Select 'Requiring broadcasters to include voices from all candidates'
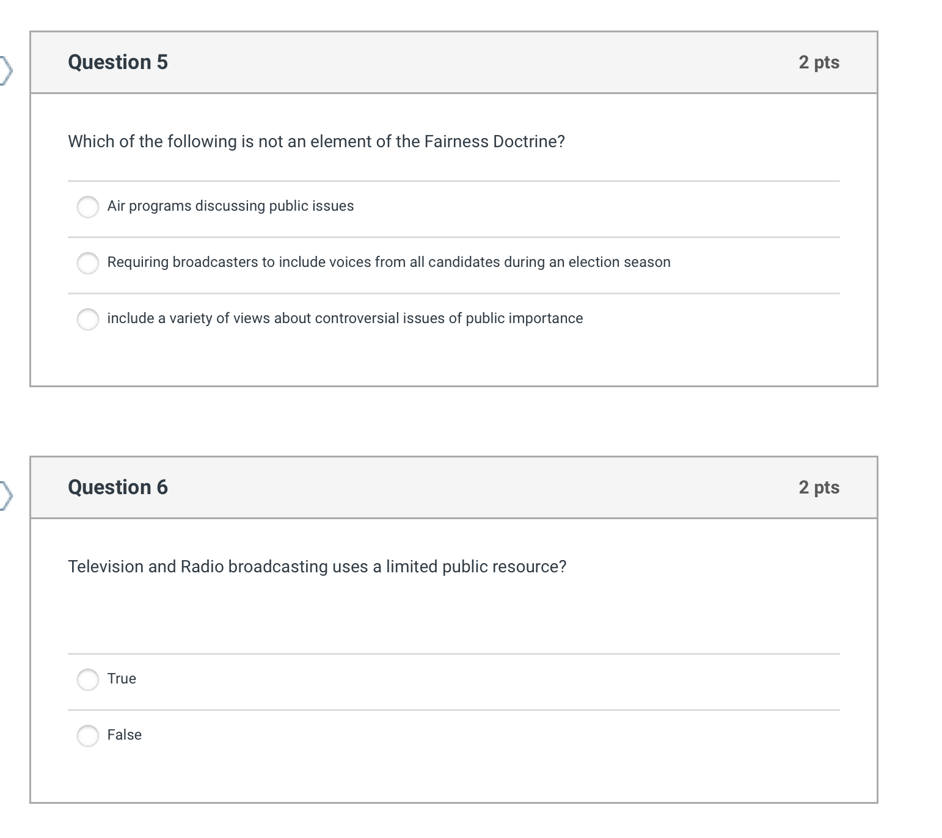This screenshot has height=838, width=942. tap(88, 264)
